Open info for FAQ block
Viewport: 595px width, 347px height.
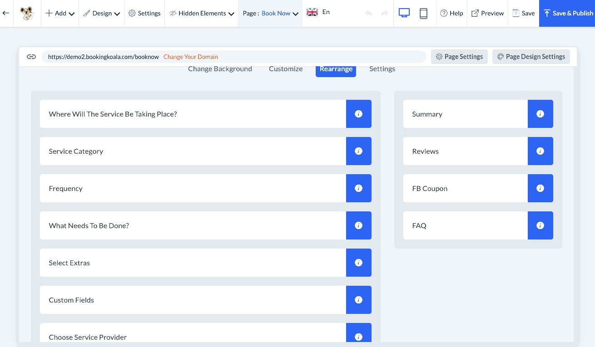coord(540,225)
